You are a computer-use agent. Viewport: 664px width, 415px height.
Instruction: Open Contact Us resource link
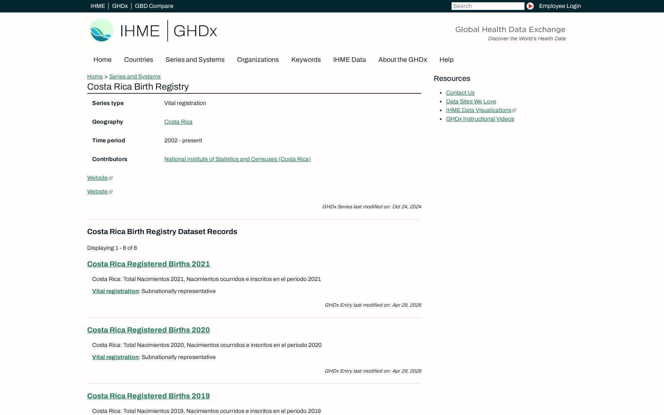[460, 93]
